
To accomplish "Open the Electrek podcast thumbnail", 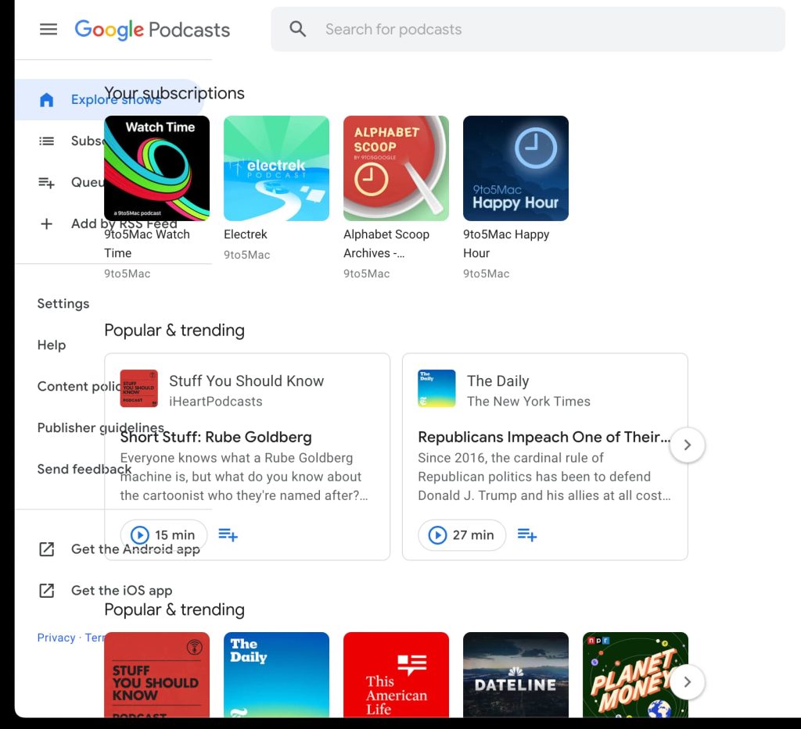I will pos(276,169).
